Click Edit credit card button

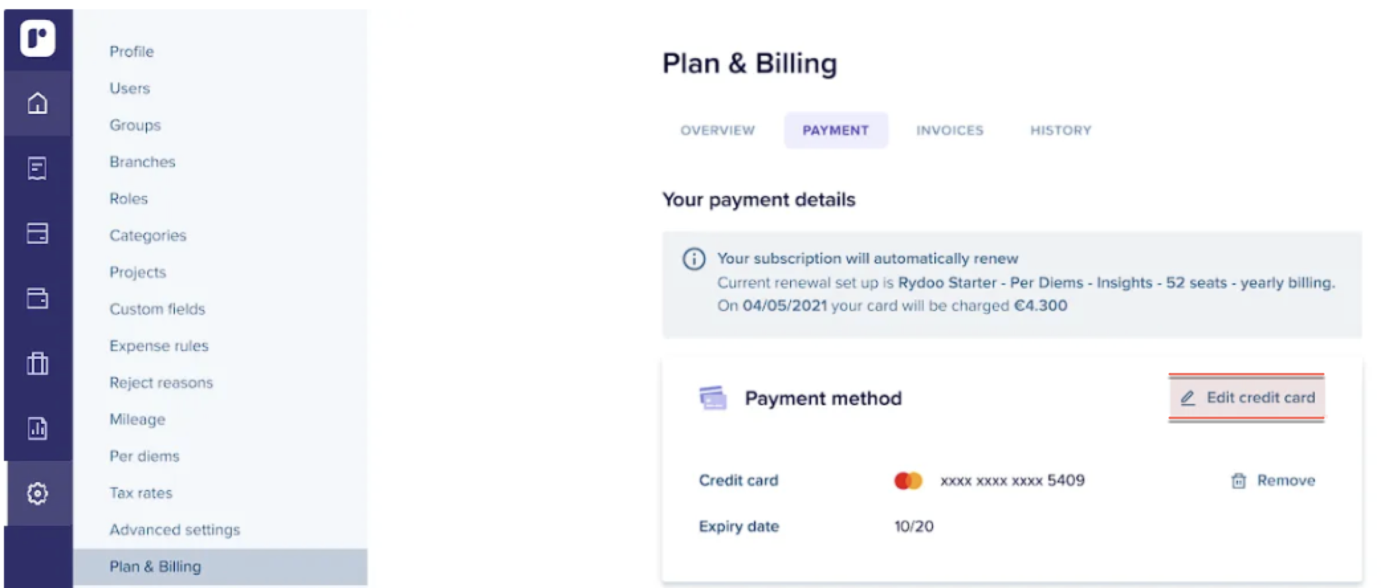(x=1247, y=397)
